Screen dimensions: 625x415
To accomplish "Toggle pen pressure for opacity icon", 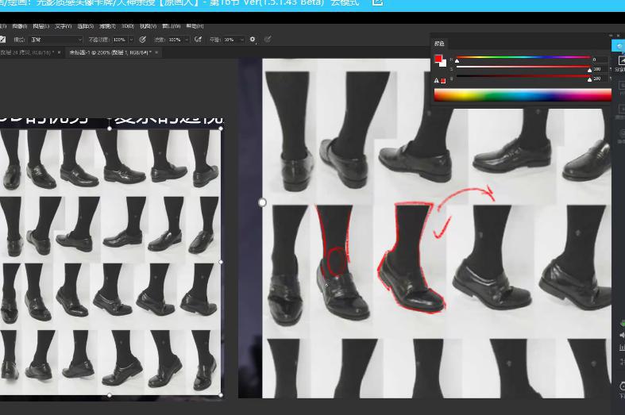I will pos(143,40).
